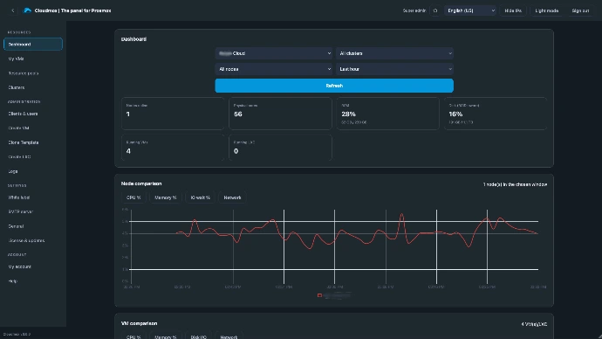Screen dimensions: 602x339
Task: Click the RAM card showing 28%
Action: point(387,114)
